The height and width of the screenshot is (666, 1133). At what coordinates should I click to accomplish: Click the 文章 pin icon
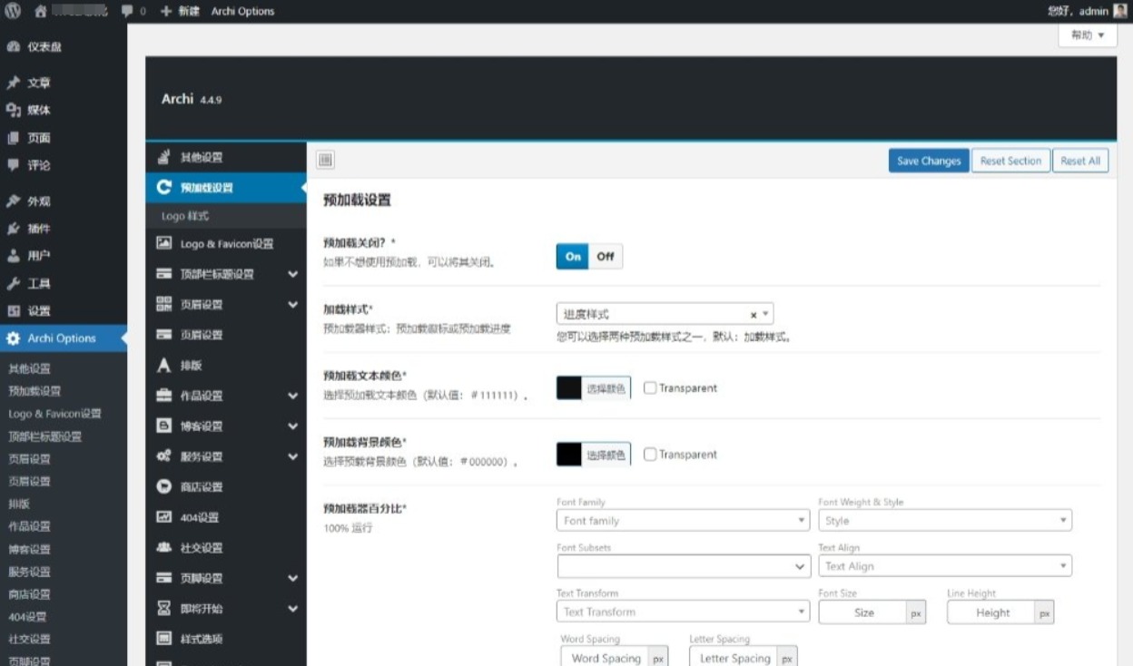point(14,83)
